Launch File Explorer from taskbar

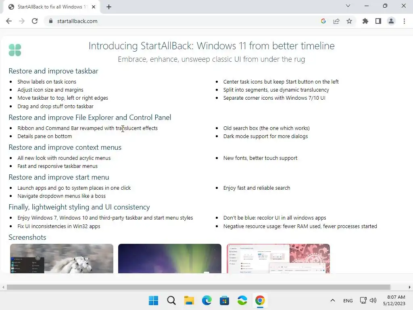pyautogui.click(x=189, y=300)
